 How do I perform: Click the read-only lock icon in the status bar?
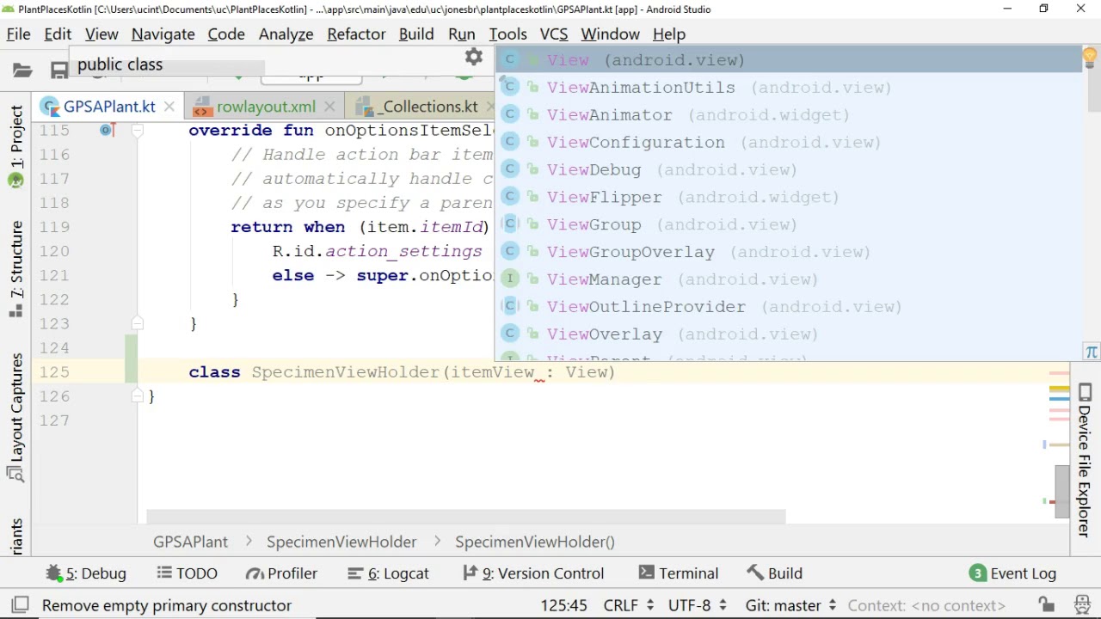1045,605
